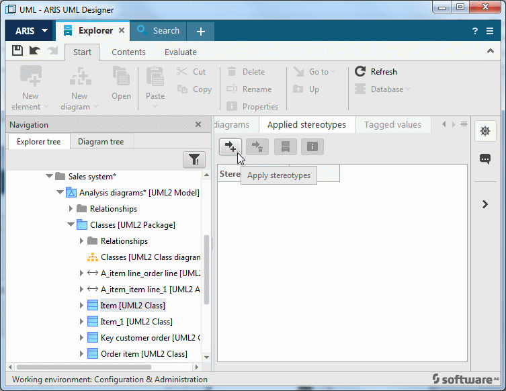Select the Applied stereotypes tab
Image resolution: width=506 pixels, height=391 pixels.
point(306,124)
